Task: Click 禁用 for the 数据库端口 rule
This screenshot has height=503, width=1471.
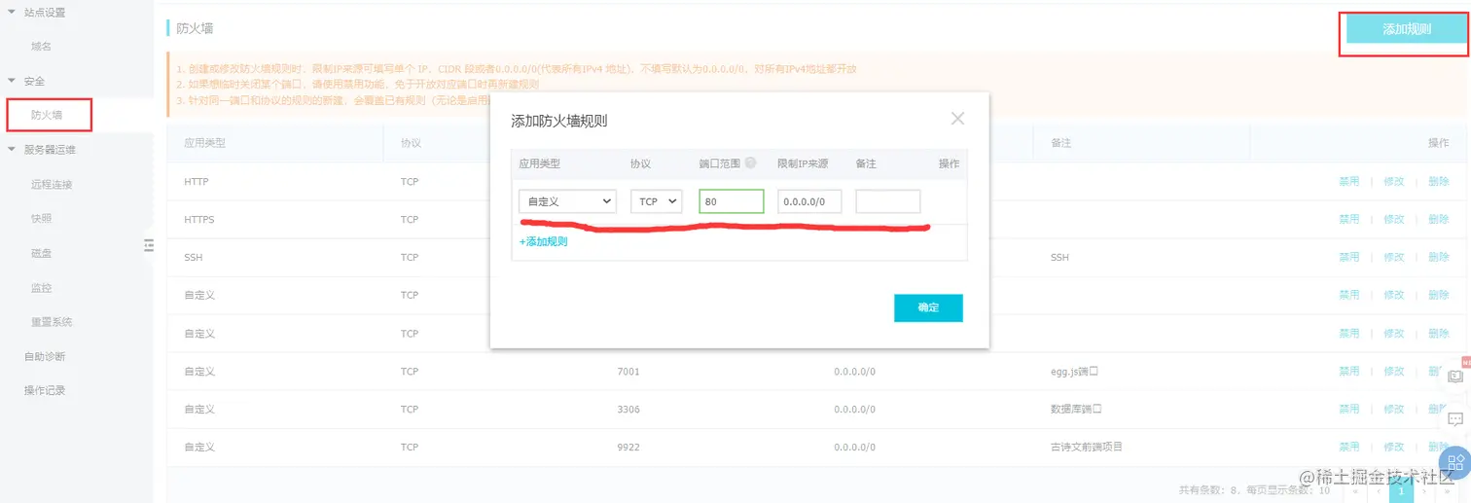Action: pyautogui.click(x=1348, y=410)
